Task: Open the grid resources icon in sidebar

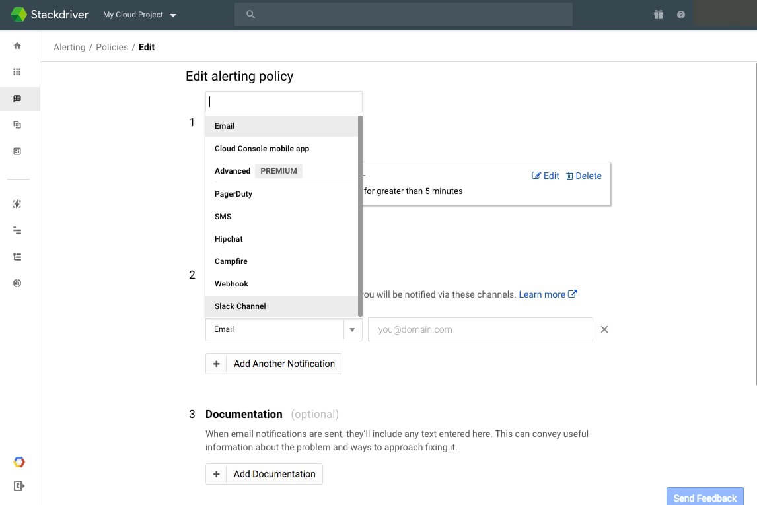Action: coord(17,72)
